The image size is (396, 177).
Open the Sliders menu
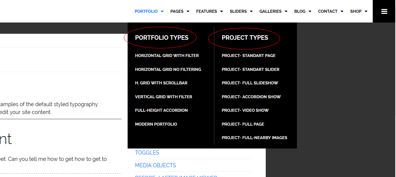[241, 11]
